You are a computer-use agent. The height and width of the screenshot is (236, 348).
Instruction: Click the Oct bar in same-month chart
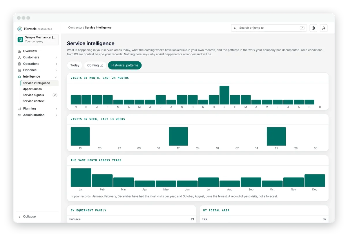[272, 184]
